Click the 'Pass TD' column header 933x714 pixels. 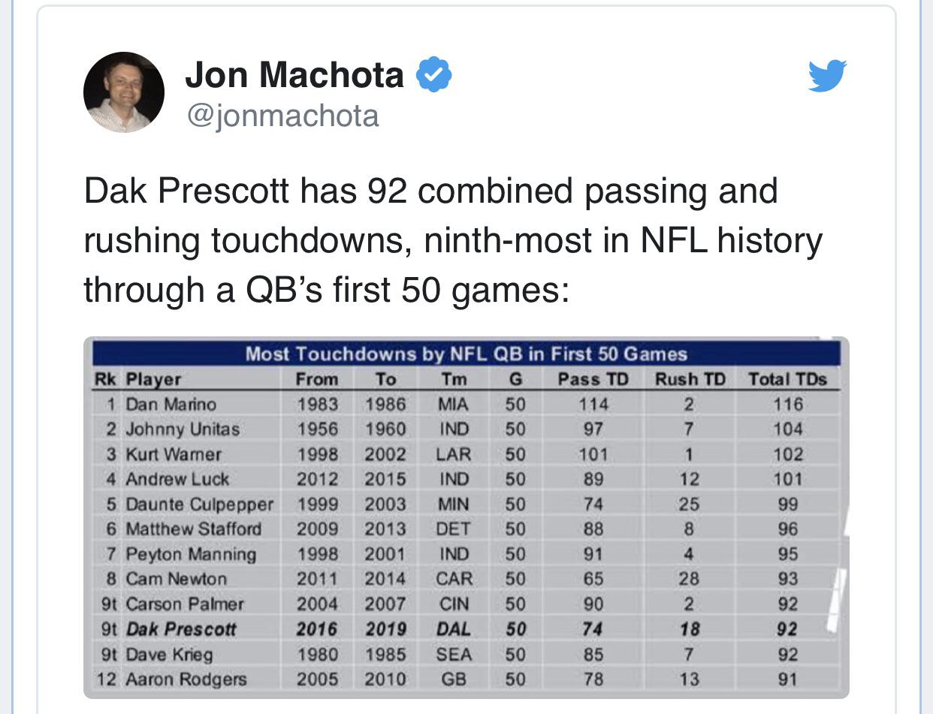[593, 379]
